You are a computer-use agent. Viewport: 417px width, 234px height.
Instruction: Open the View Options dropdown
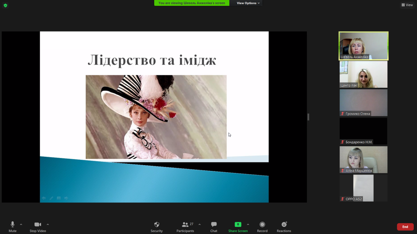[248, 3]
